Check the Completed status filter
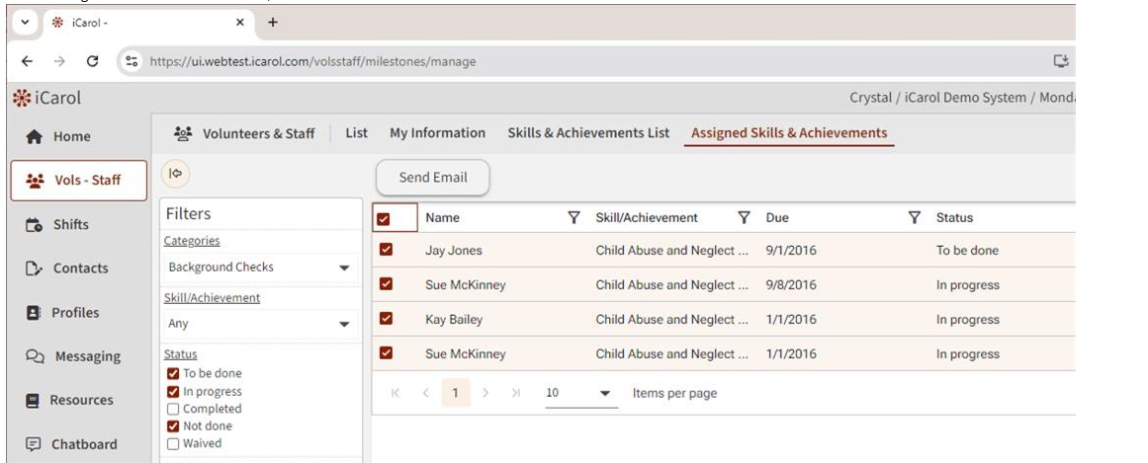 [x=174, y=409]
